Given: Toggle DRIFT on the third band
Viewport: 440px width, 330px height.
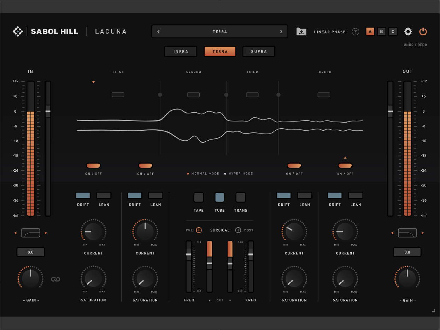Looking at the screenshot, I should click(284, 195).
